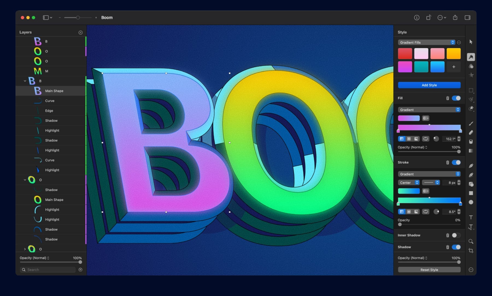Disable the Stroke toggle

point(456,162)
